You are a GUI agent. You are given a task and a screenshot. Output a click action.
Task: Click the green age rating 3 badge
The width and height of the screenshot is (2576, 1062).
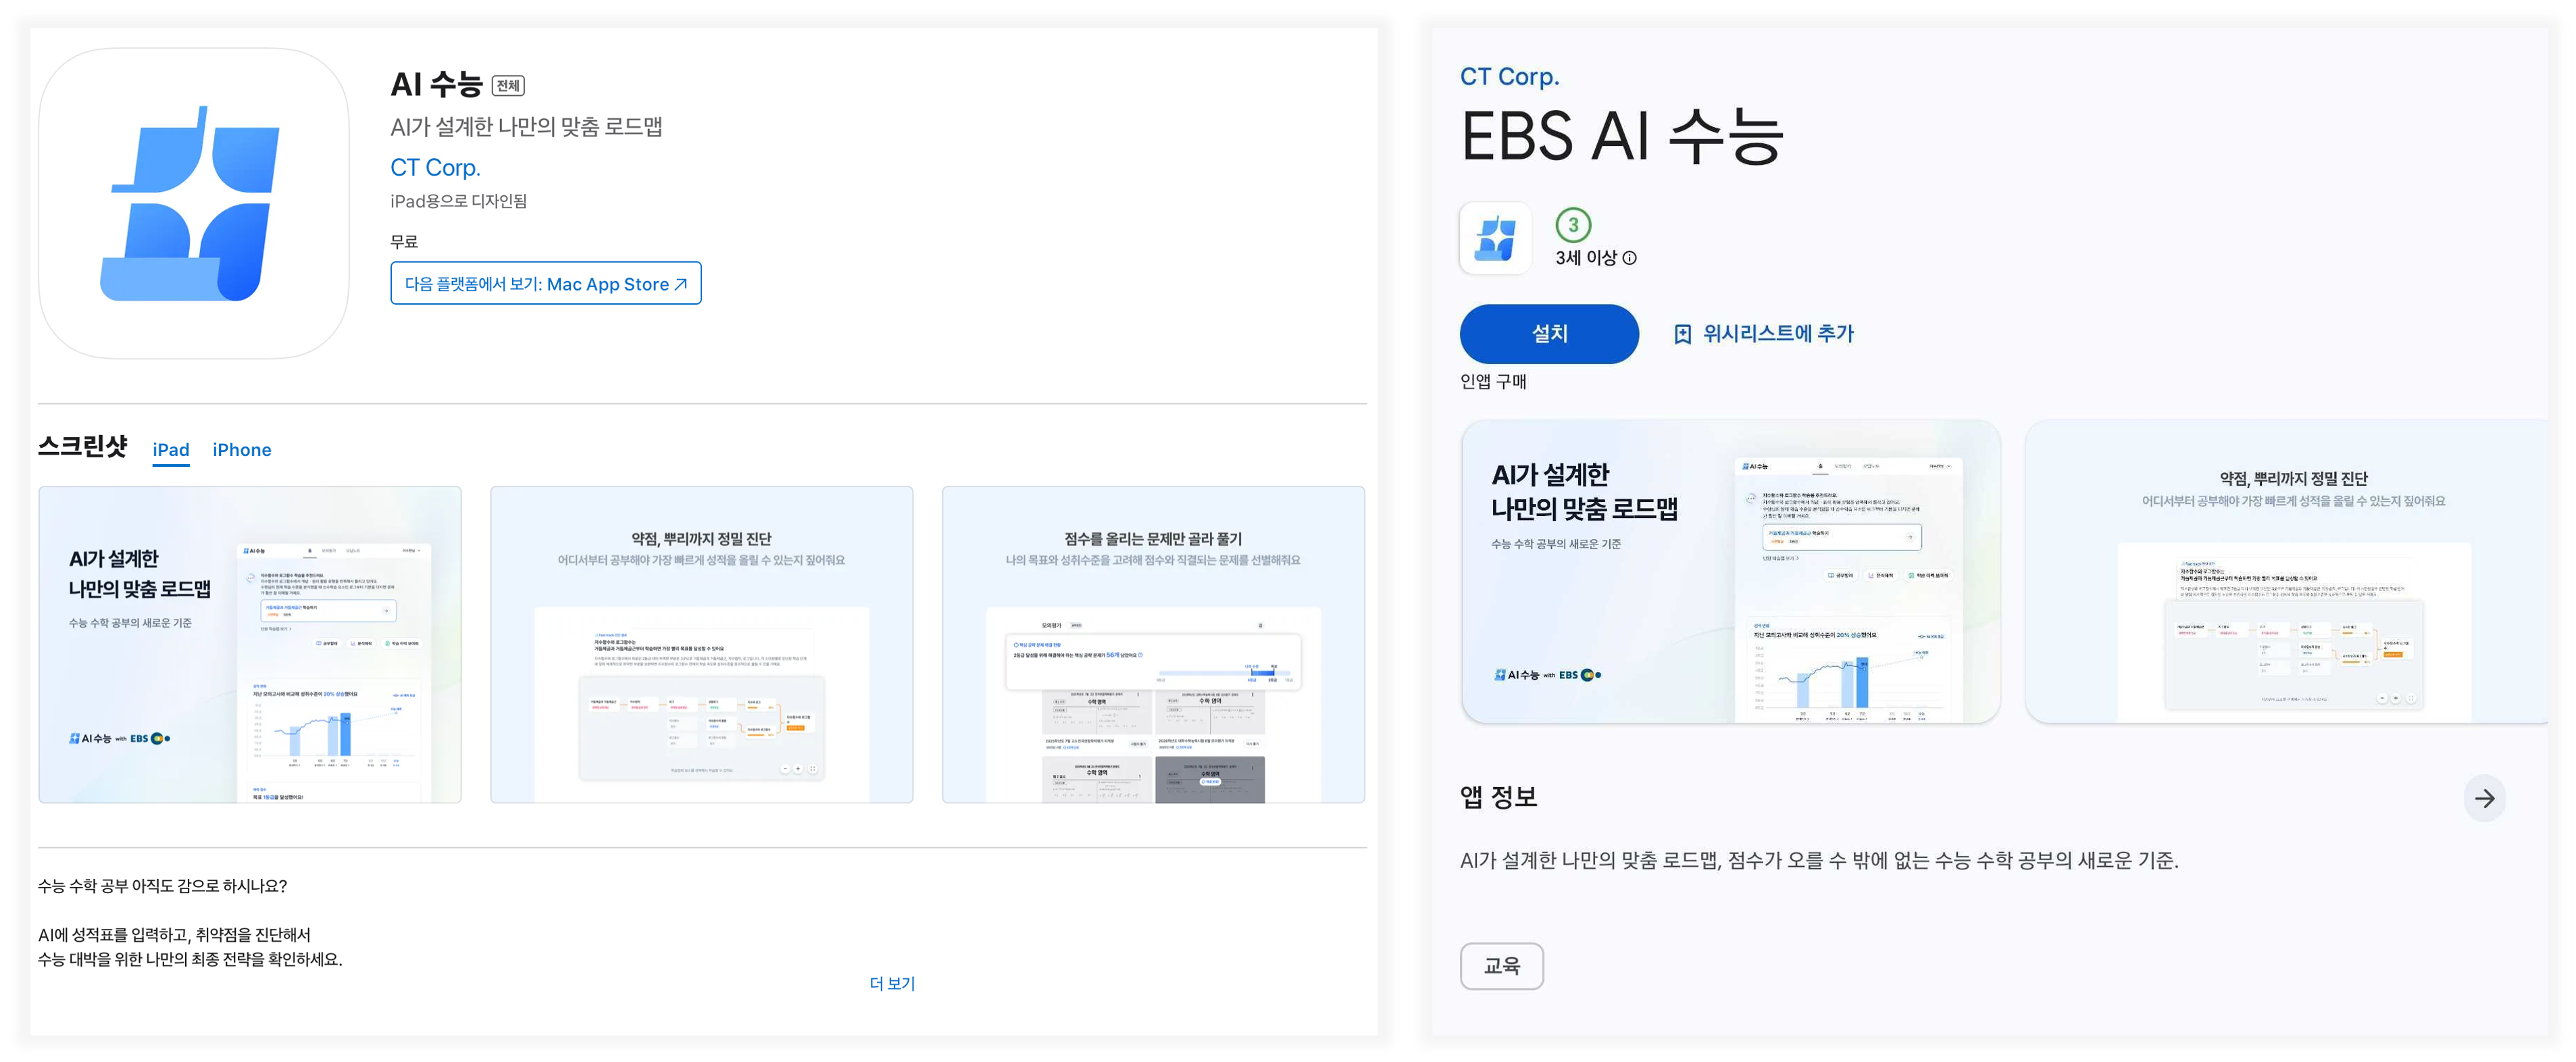[x=1573, y=225]
